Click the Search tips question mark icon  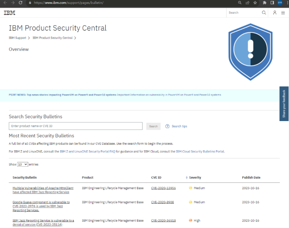point(167,126)
